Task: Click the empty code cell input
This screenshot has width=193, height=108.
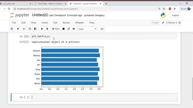Action: (x=103, y=97)
